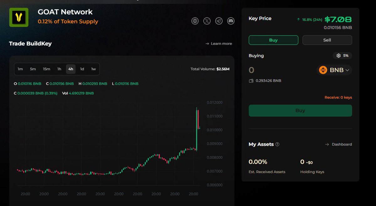Click the H 0.010293 BNB value
376x206 pixels.
click(93, 84)
